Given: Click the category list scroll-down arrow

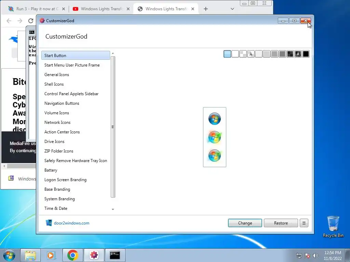Looking at the screenshot, I should [113, 209].
